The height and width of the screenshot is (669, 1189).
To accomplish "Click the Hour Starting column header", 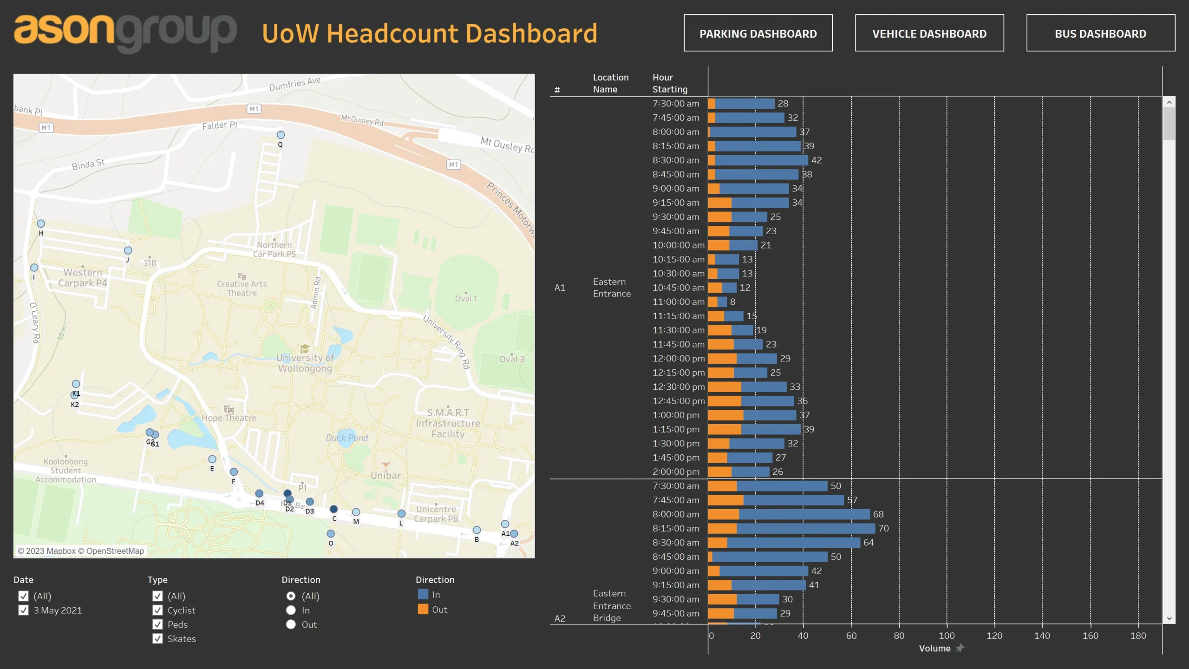I will click(670, 84).
